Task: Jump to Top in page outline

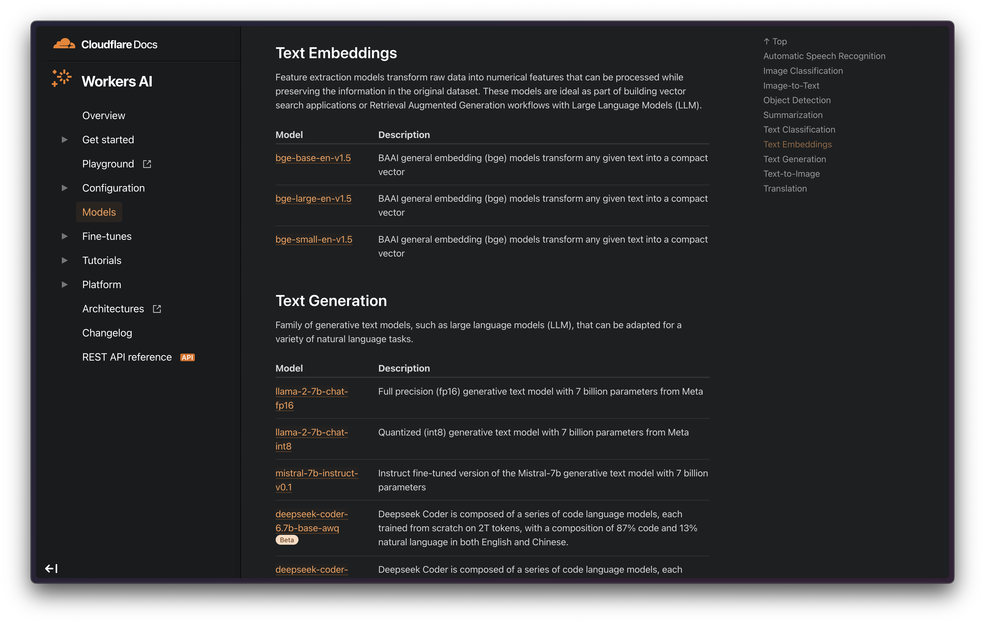Action: 775,41
